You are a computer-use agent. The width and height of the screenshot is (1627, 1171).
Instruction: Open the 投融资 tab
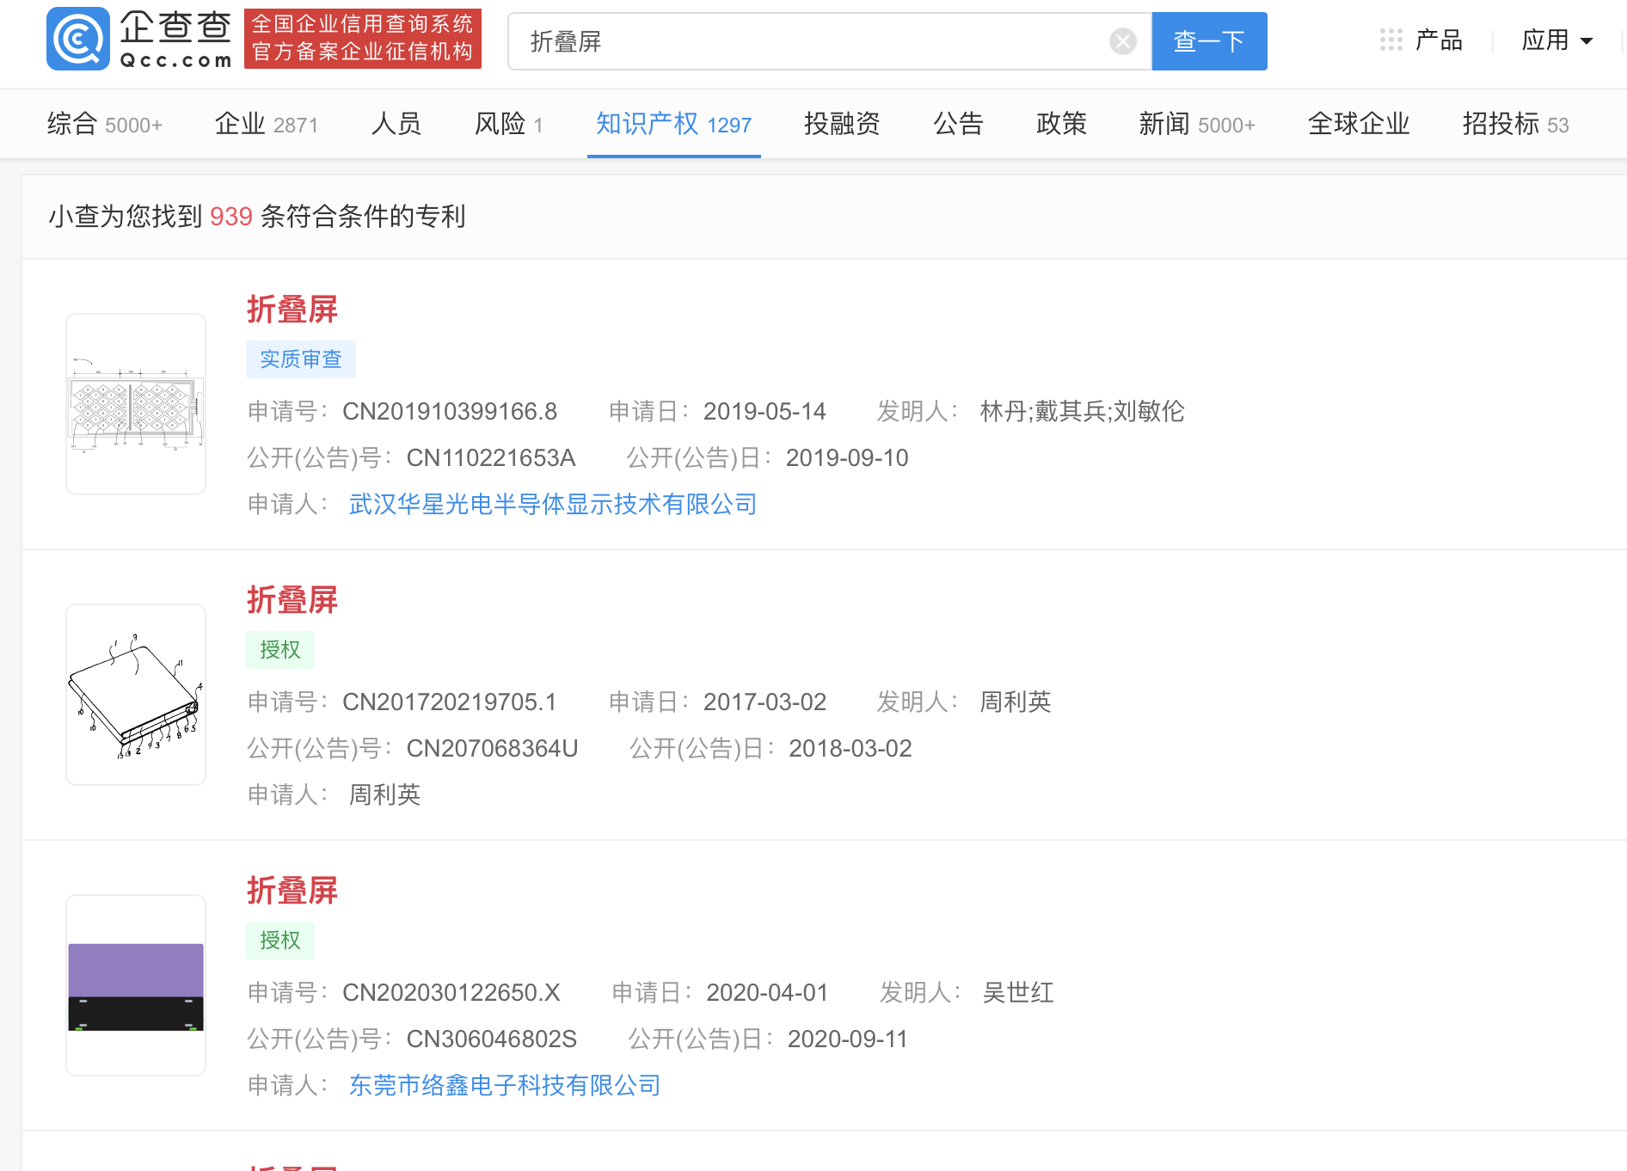pyautogui.click(x=842, y=124)
